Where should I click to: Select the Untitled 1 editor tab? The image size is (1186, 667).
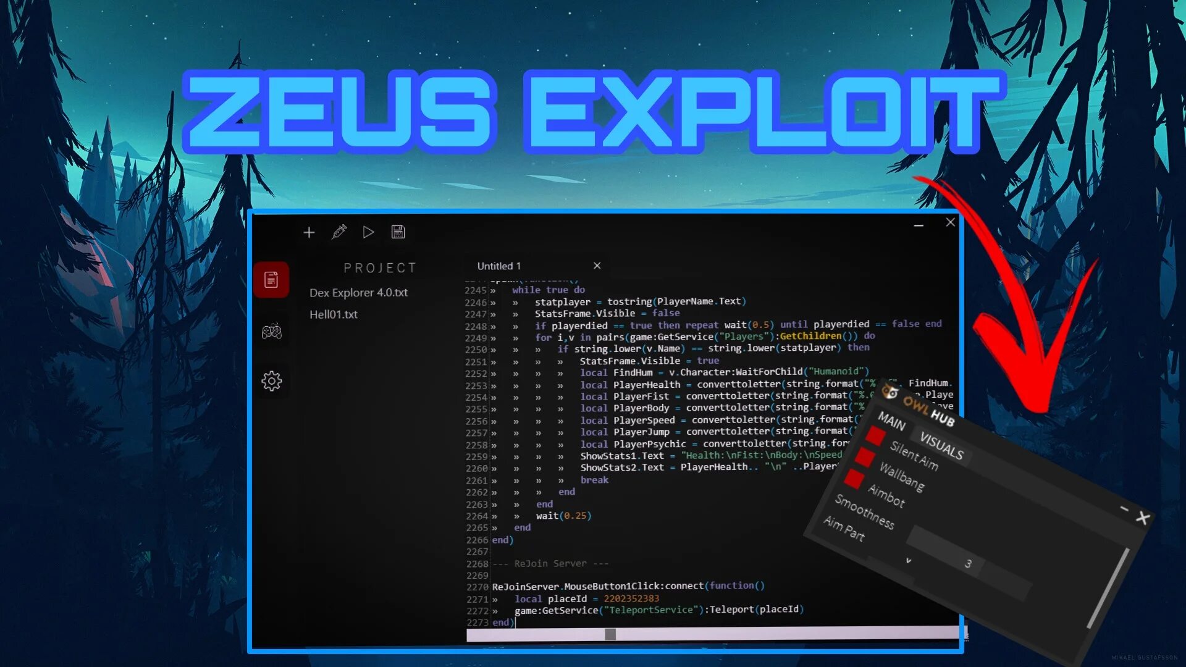tap(499, 266)
